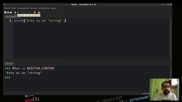Open the Fichero menu
Image resolution: width=182 pixels, height=102 pixels.
[x=7, y=8]
